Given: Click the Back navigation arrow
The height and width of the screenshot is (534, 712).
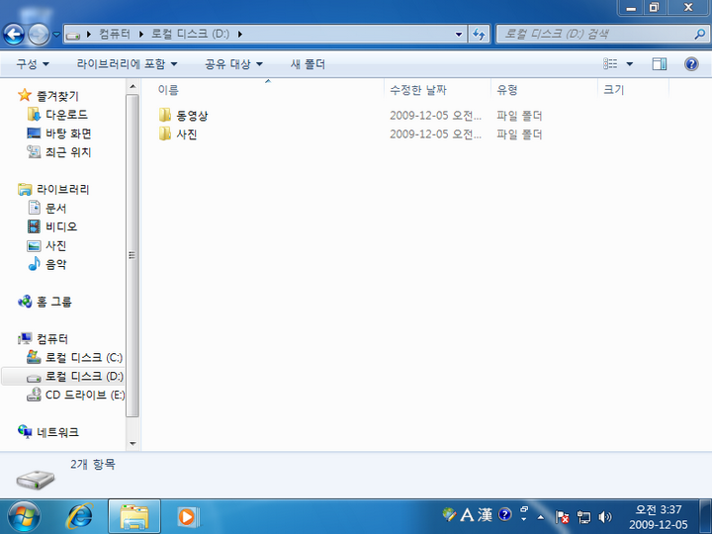Looking at the screenshot, I should point(14,34).
